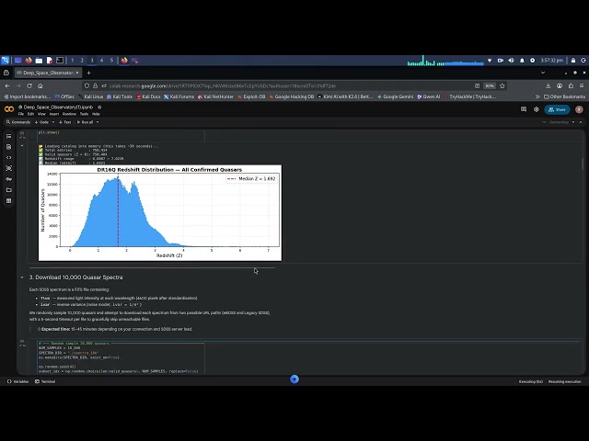Open the Tools menu
Screen dimensions: 589x441
click(84, 114)
